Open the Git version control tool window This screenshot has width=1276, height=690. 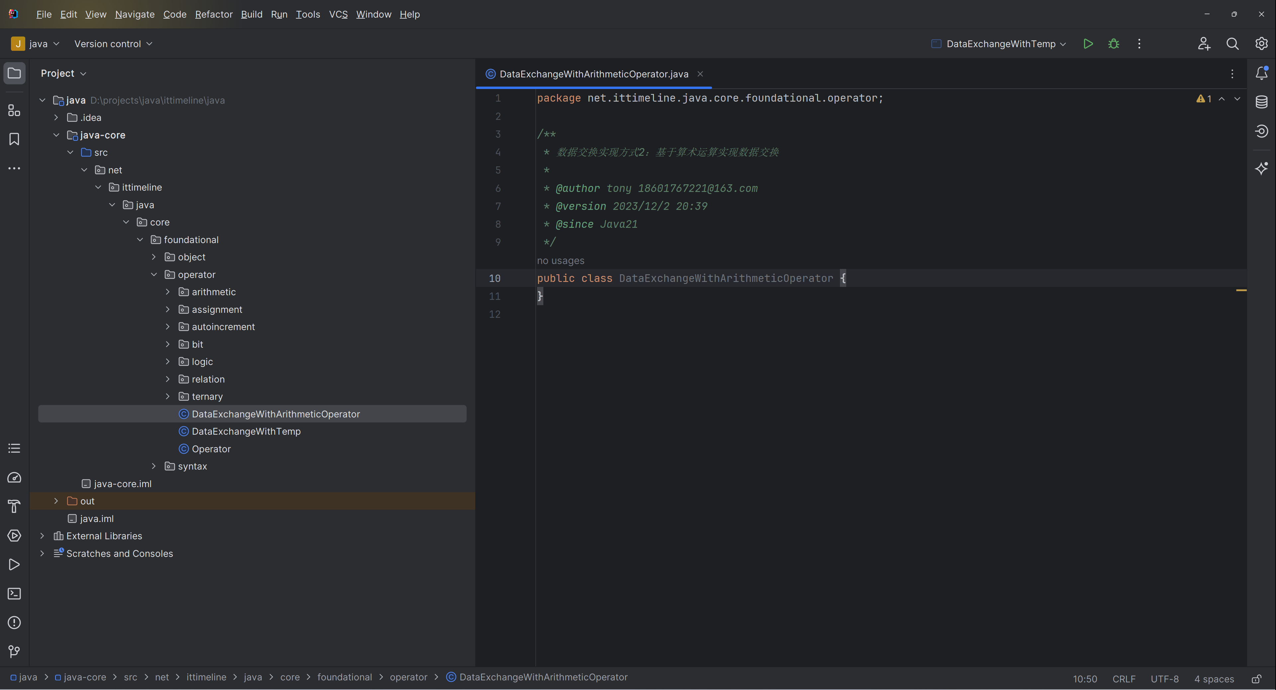(x=14, y=651)
